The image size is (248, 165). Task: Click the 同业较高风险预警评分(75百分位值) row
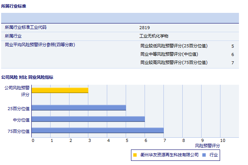pyautogui.click(x=174, y=63)
